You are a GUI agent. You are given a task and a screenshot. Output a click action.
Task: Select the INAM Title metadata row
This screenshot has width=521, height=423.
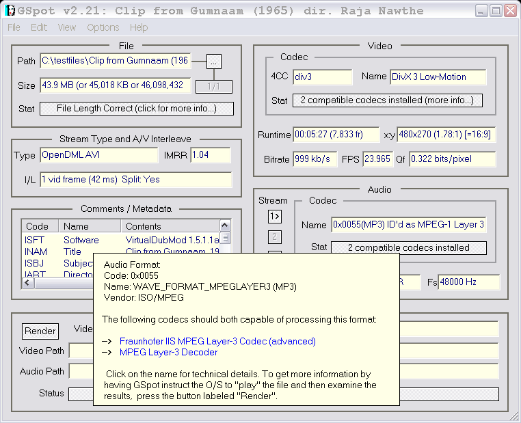tap(120, 251)
